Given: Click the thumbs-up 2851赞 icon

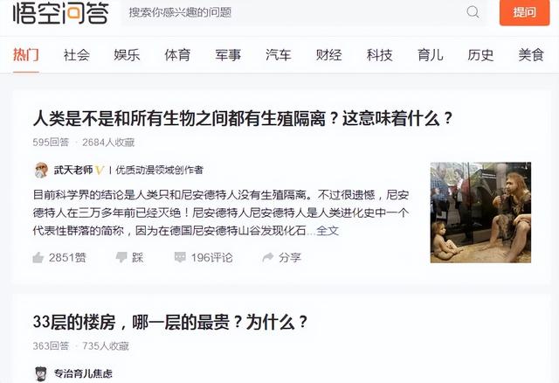Looking at the screenshot, I should tap(38, 257).
